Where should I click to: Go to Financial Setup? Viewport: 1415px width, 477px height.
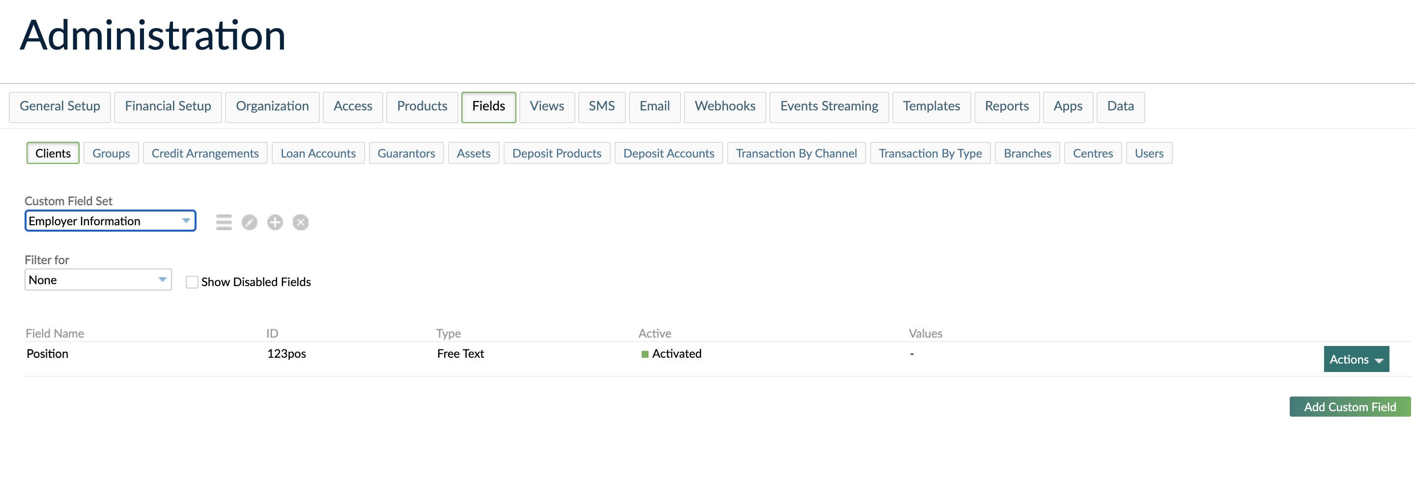click(x=168, y=106)
